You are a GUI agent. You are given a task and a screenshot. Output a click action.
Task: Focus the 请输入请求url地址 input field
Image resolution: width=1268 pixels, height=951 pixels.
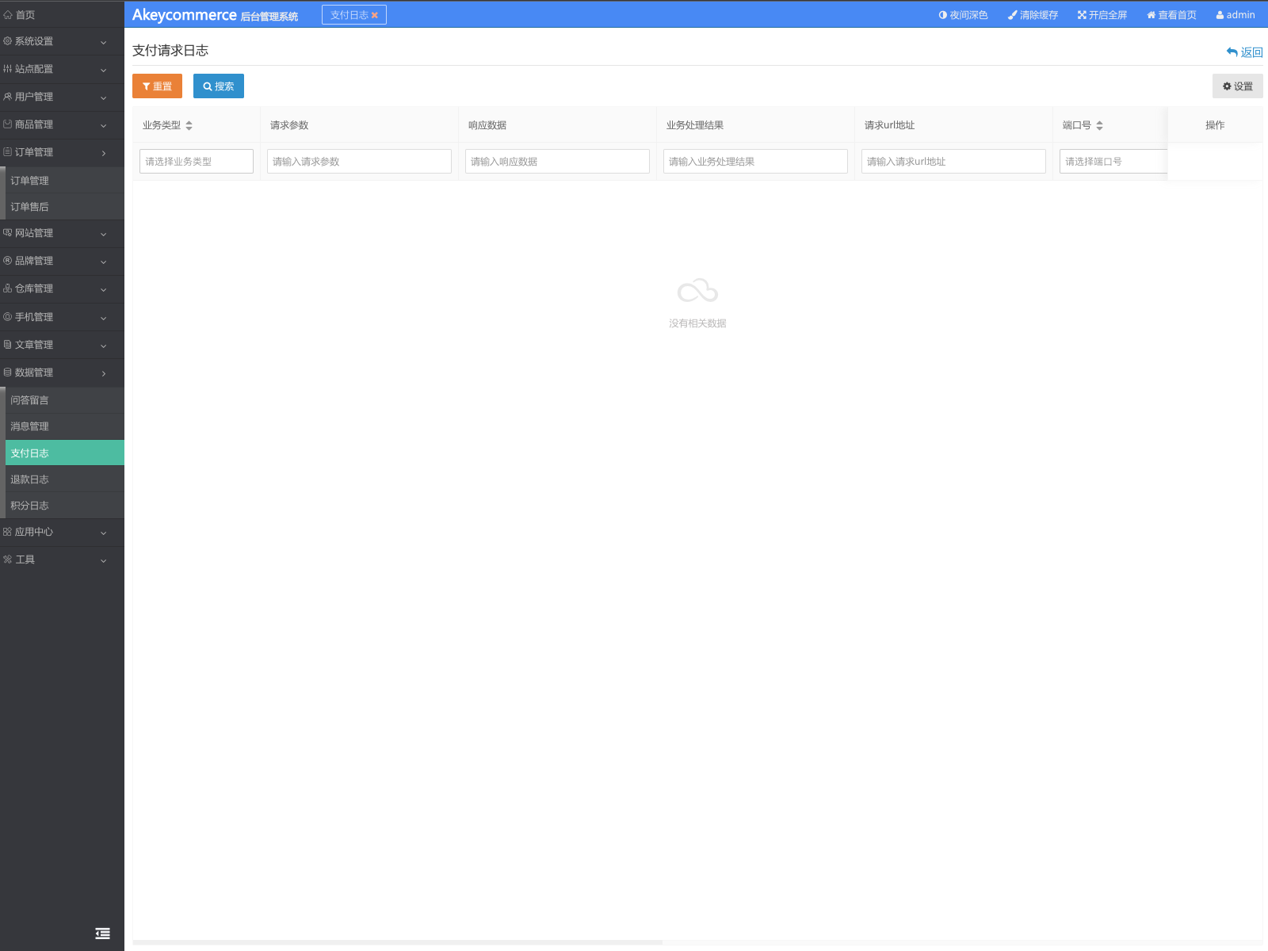point(953,162)
